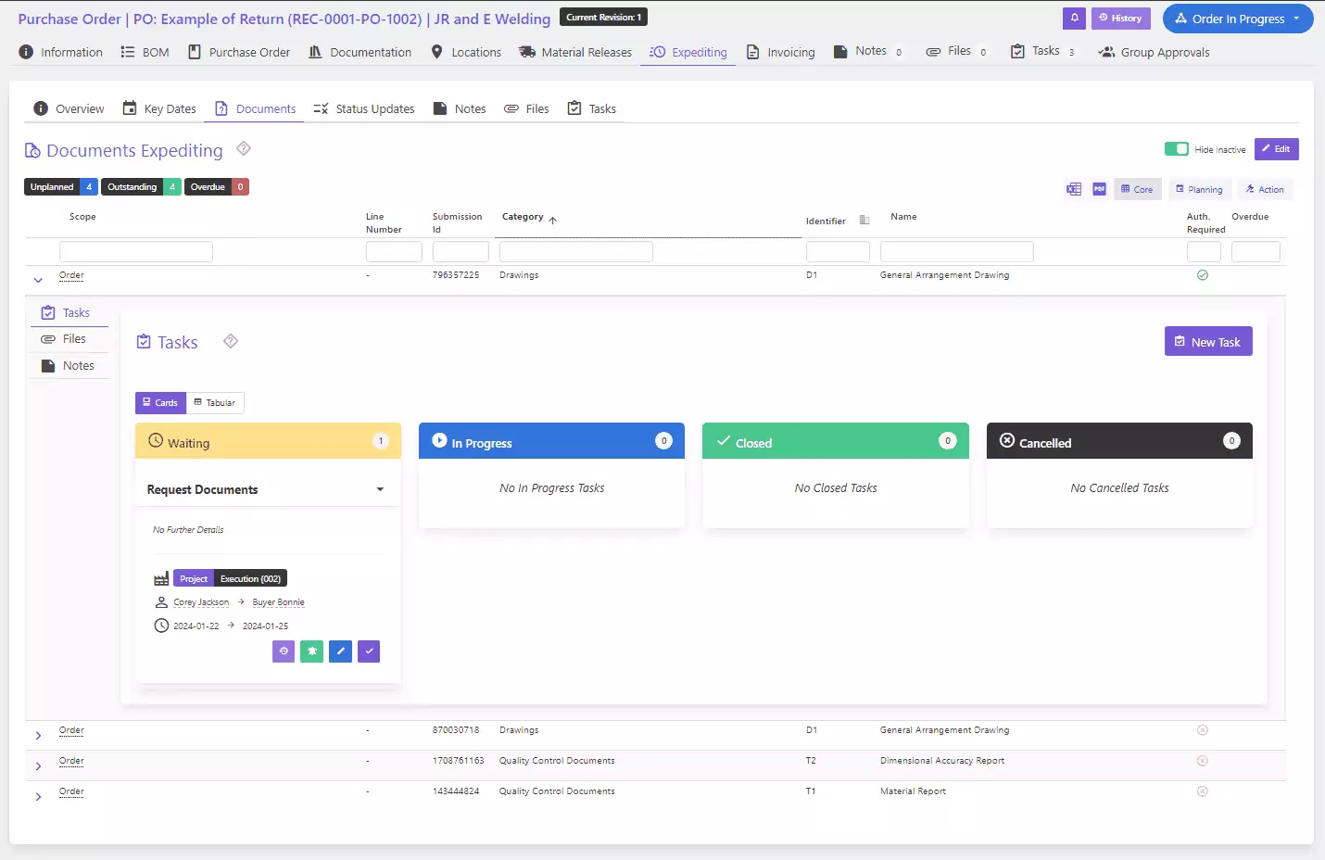Select Notes in the row detail sidebar
The width and height of the screenshot is (1325, 860).
pyautogui.click(x=69, y=366)
